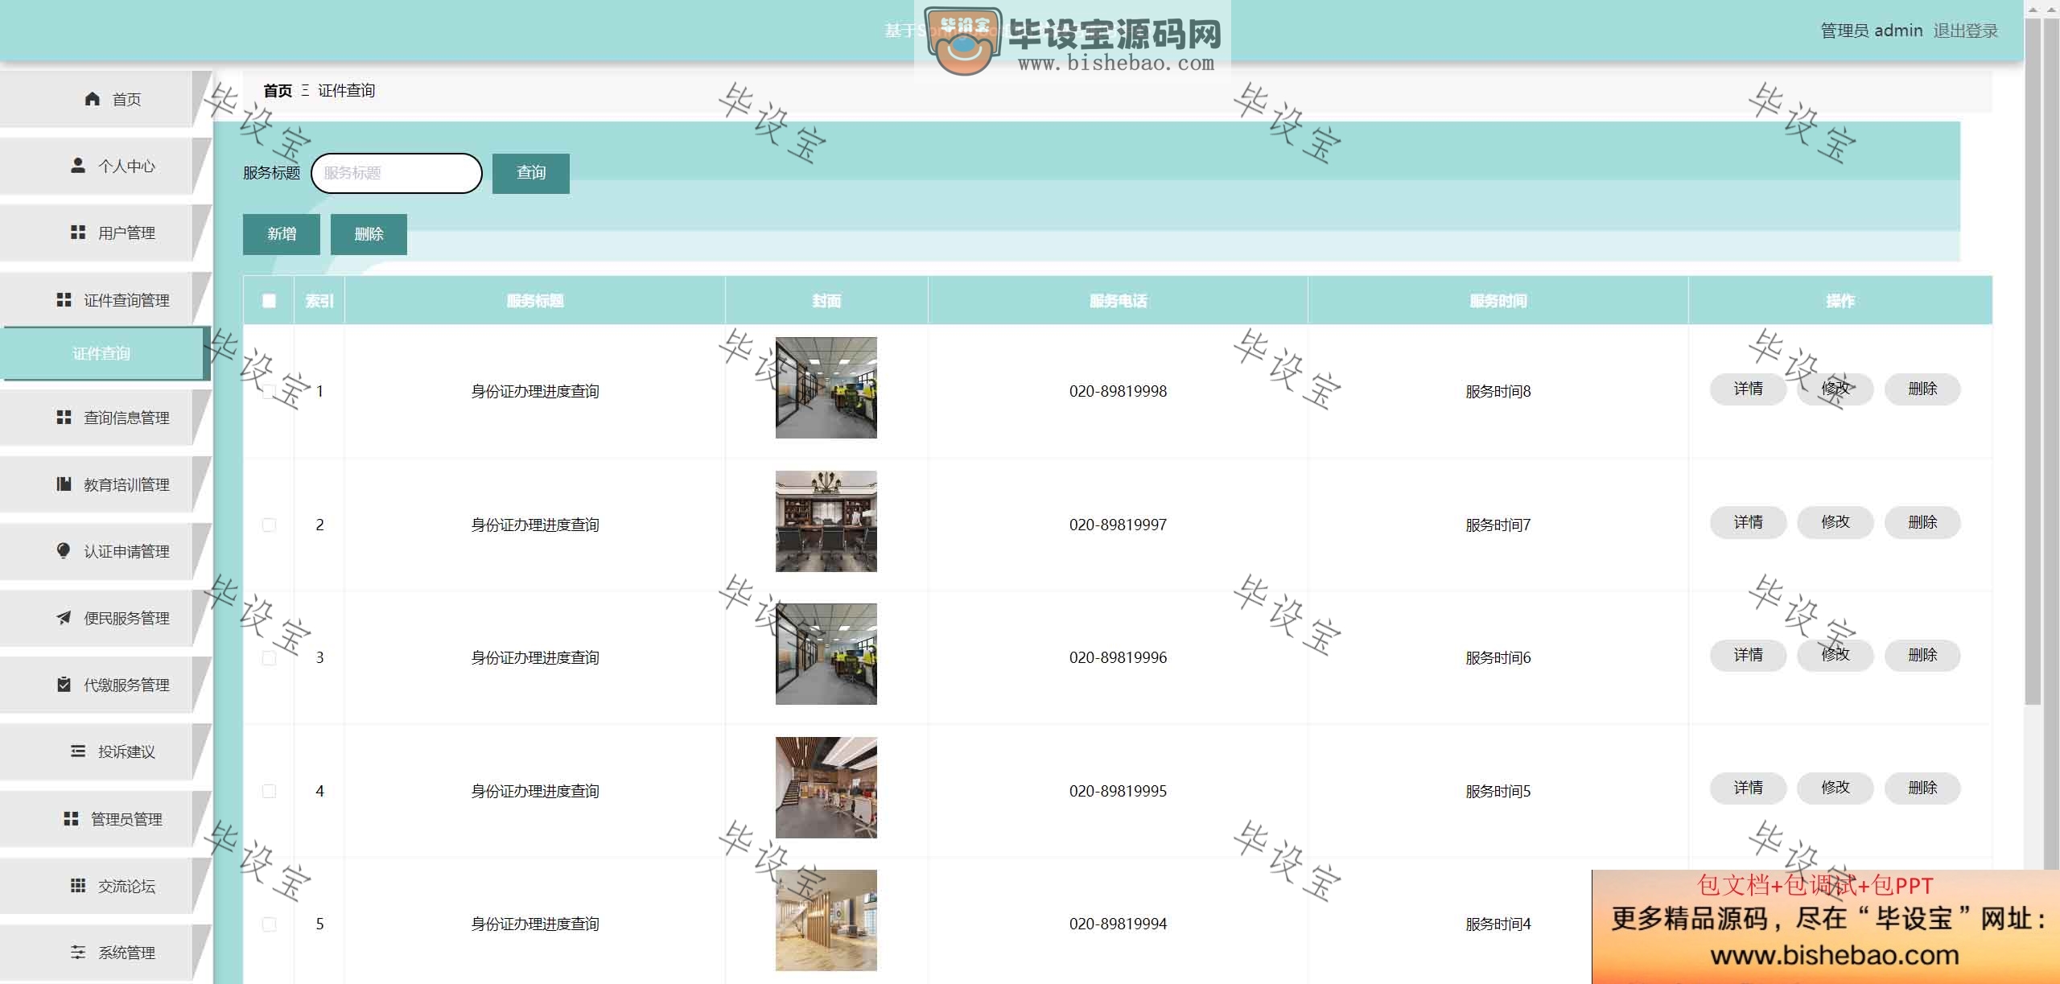Click the grid icon for 管理员管理
Image resolution: width=2060 pixels, height=984 pixels.
pos(71,819)
